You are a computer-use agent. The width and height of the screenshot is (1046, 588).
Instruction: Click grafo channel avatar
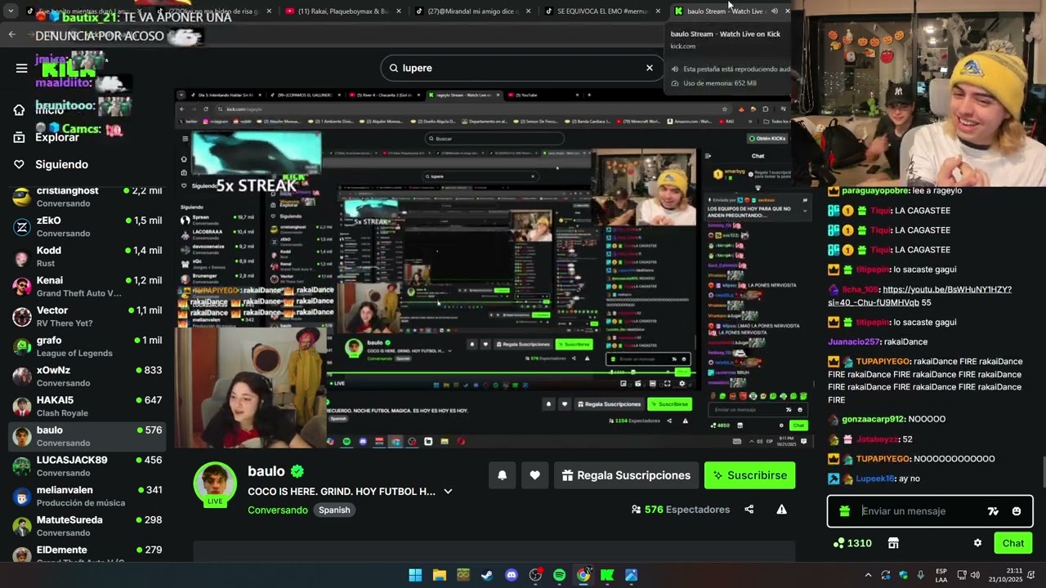pos(22,346)
